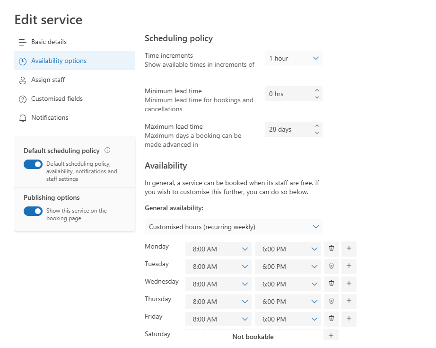The image size is (436, 348).
Task: Open Friday start time 8:00 AM dropdown
Action: tap(218, 319)
